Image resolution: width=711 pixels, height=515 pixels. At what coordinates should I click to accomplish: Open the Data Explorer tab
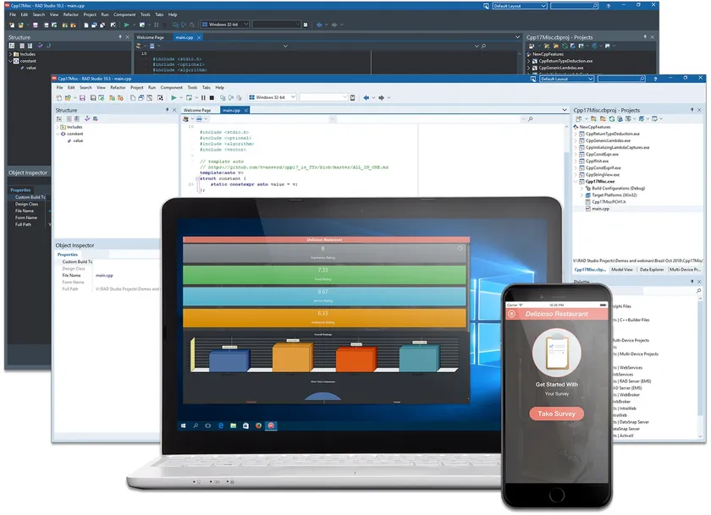click(651, 269)
